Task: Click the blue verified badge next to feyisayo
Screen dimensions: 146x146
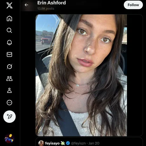Action: [68, 143]
